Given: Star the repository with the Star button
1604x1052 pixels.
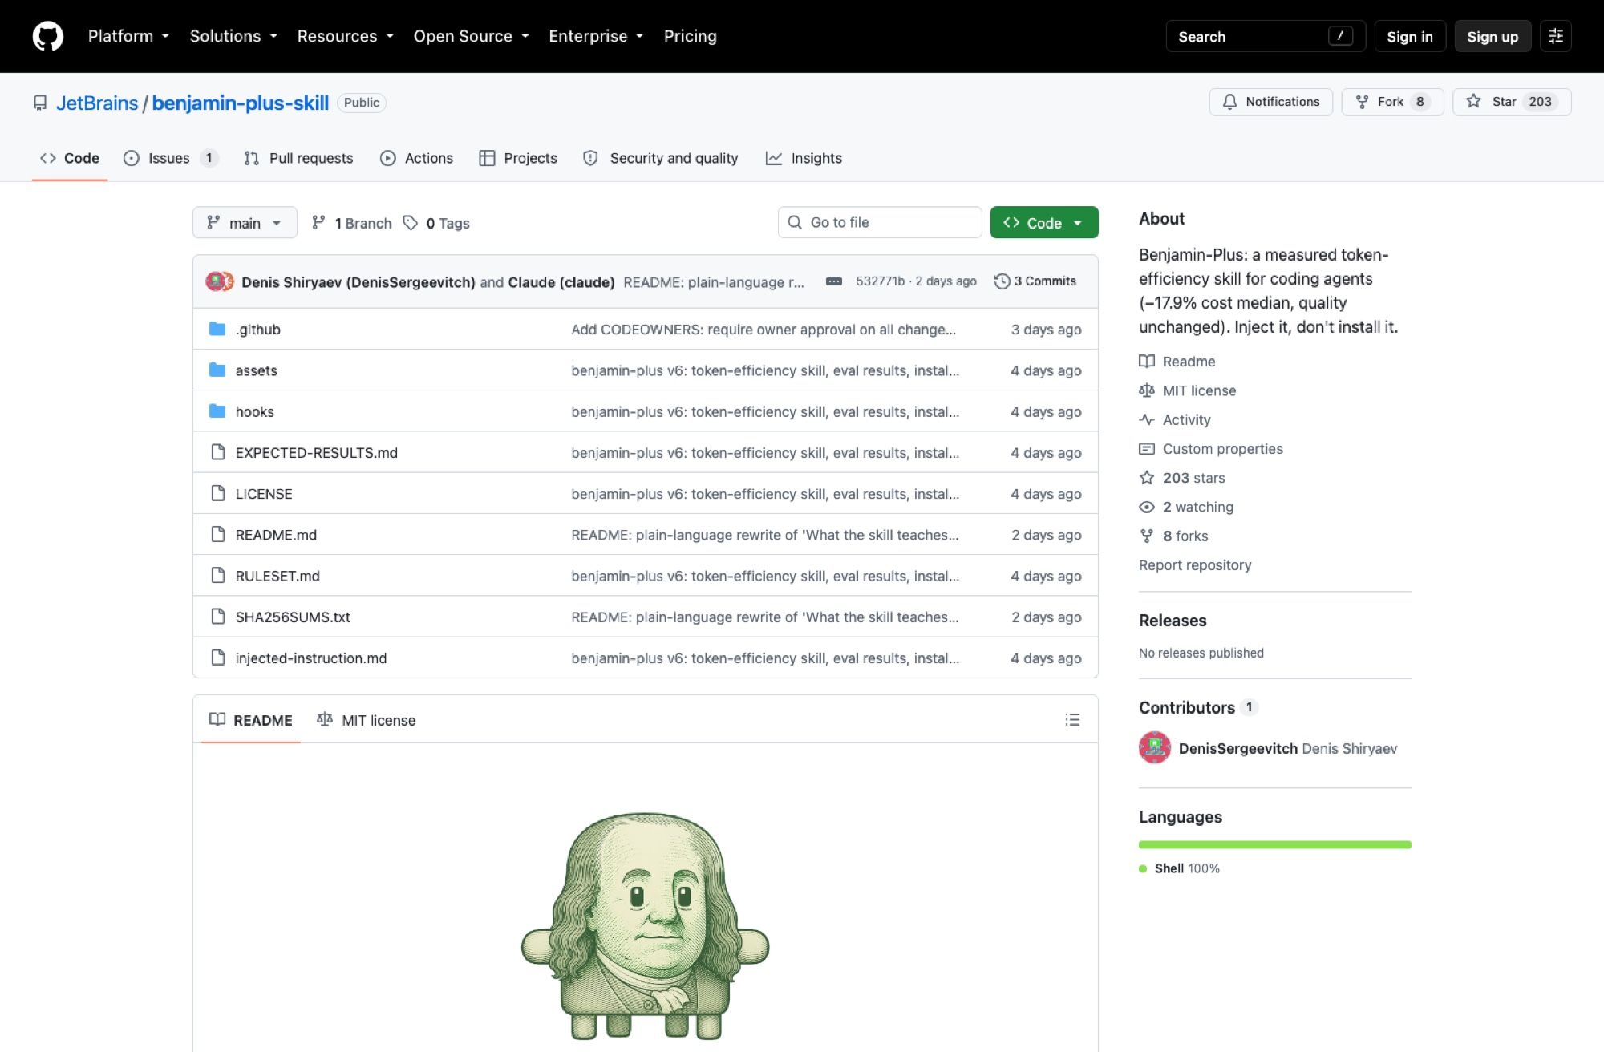Looking at the screenshot, I should click(1512, 102).
